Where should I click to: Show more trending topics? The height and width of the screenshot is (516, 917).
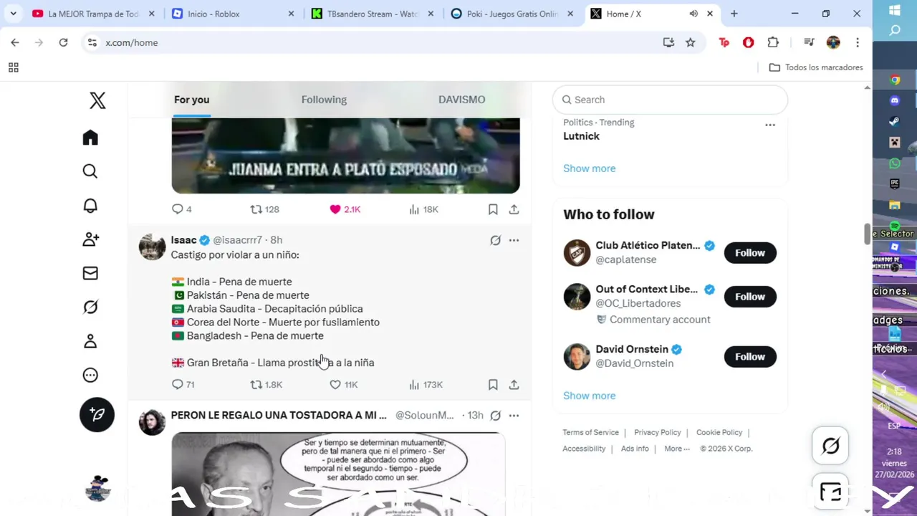point(589,168)
